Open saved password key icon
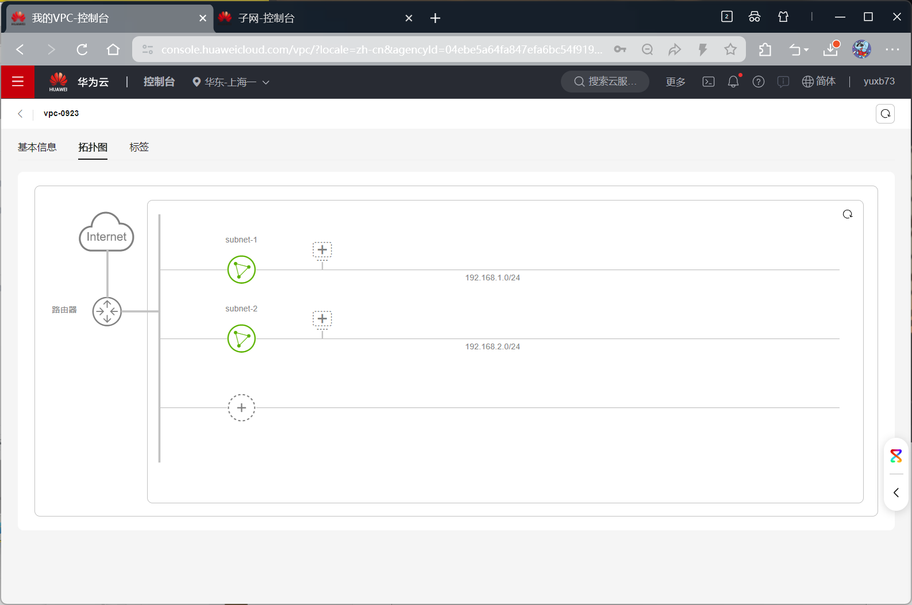 click(x=620, y=49)
